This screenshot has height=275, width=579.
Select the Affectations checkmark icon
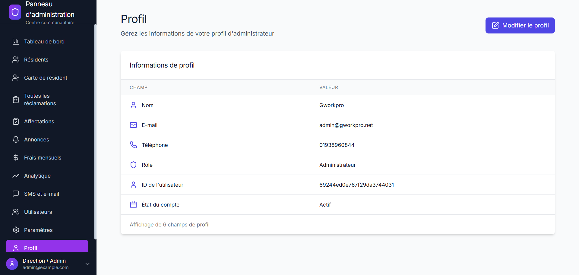click(x=16, y=121)
